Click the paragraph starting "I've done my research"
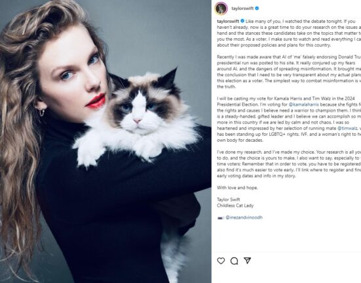This screenshot has height=283, width=361. (x=289, y=164)
